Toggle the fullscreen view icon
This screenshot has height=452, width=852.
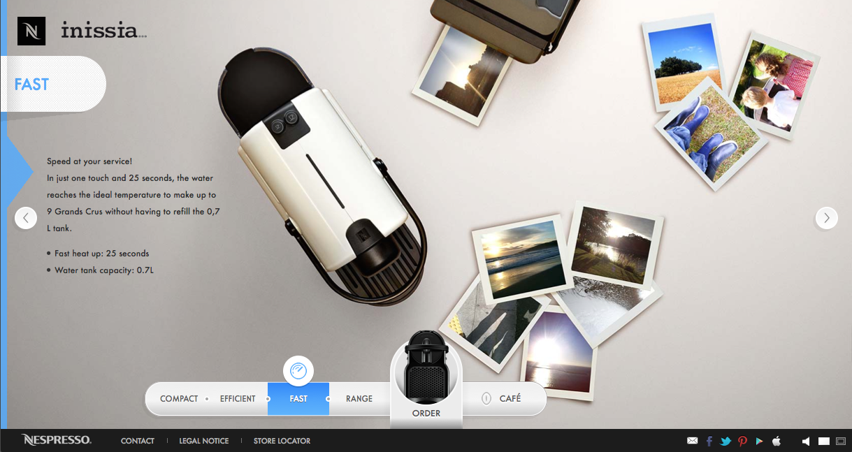click(839, 441)
